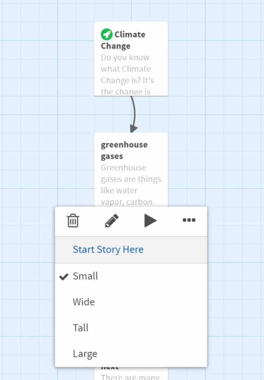
Task: Select Tall passage size
Action: click(131, 328)
